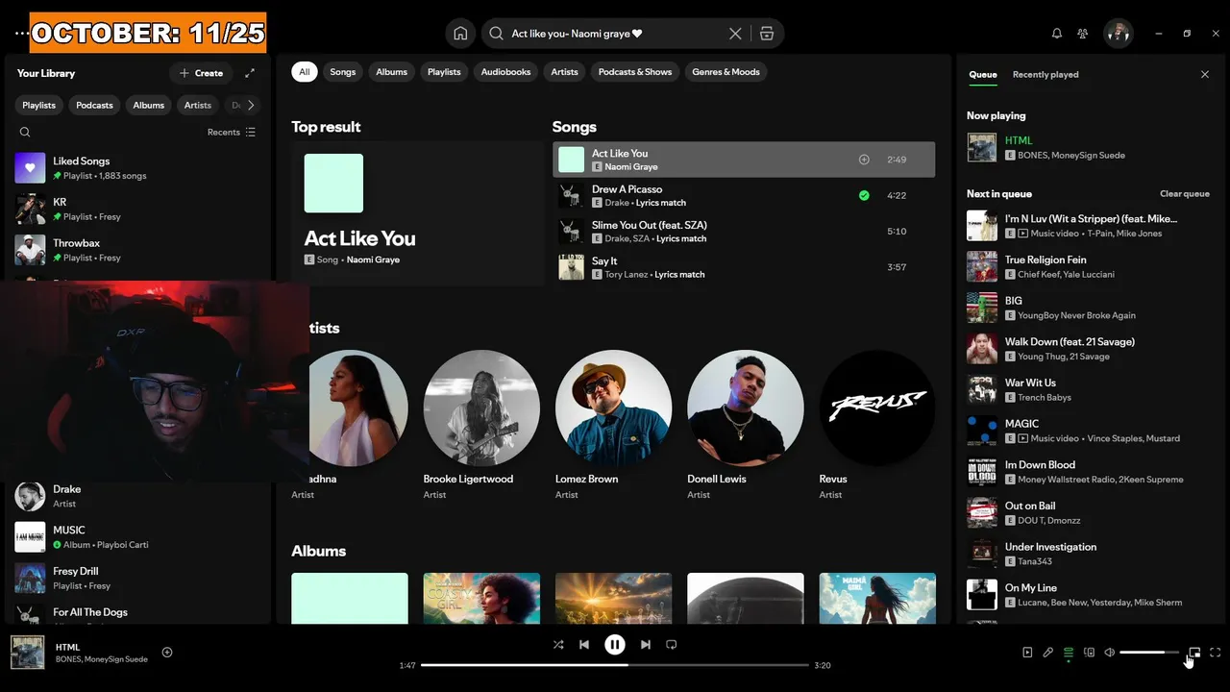The image size is (1230, 692).
Task: Open Revus artist
Action: [877, 425]
